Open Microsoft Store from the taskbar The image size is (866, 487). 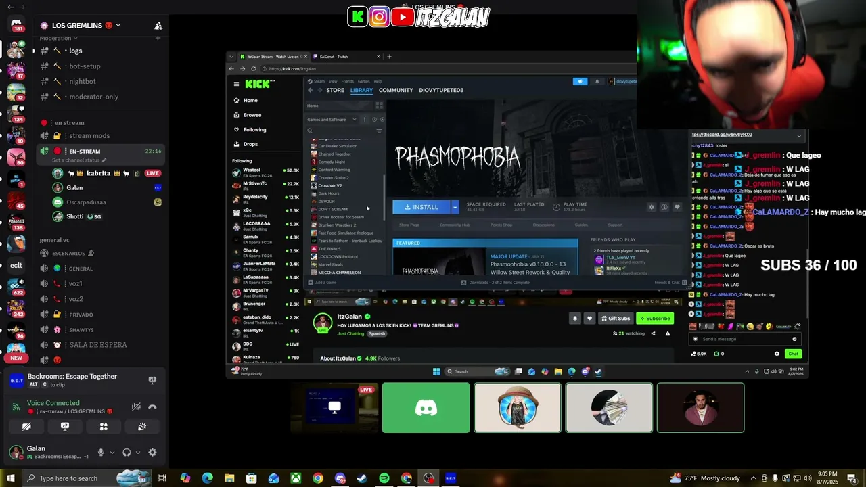(x=251, y=478)
